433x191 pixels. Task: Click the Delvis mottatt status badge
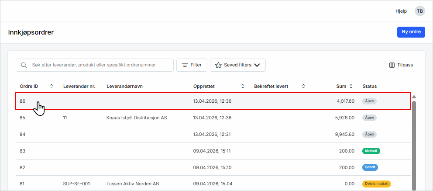(x=376, y=184)
